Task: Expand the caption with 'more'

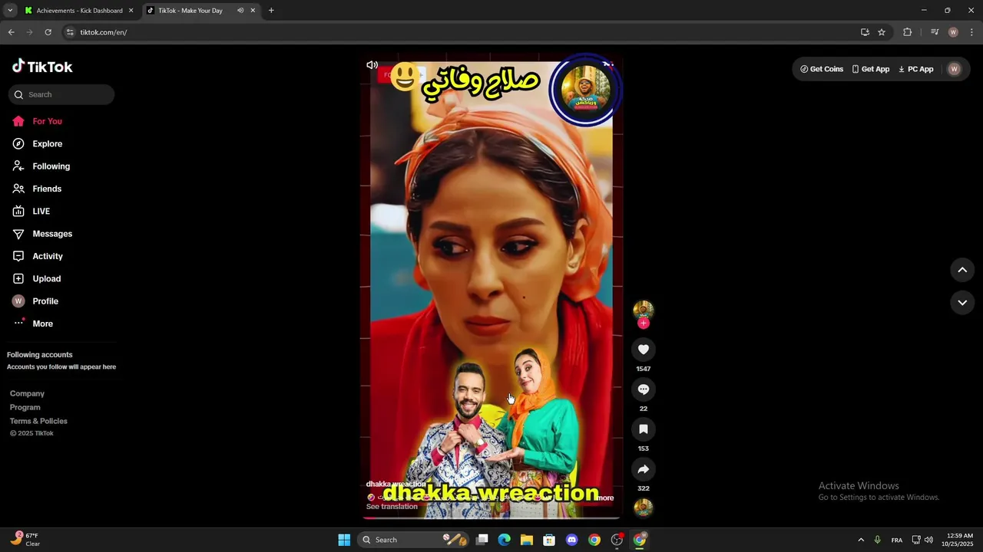Action: point(605,498)
